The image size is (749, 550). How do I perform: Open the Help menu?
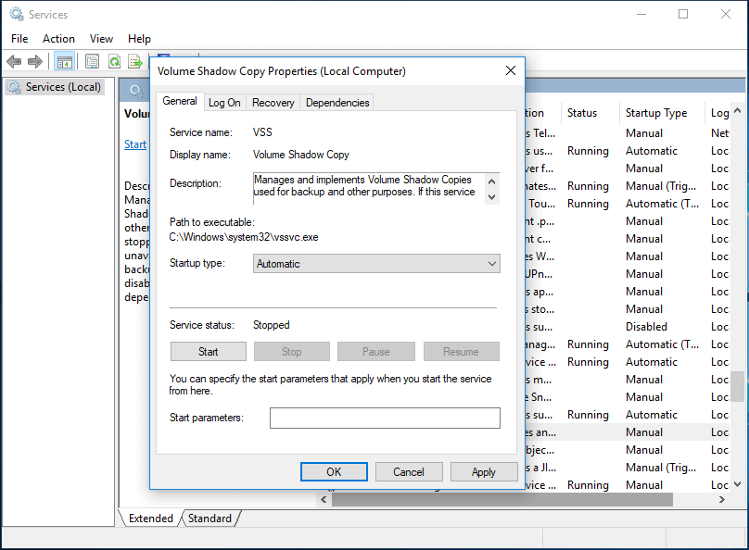(x=139, y=39)
